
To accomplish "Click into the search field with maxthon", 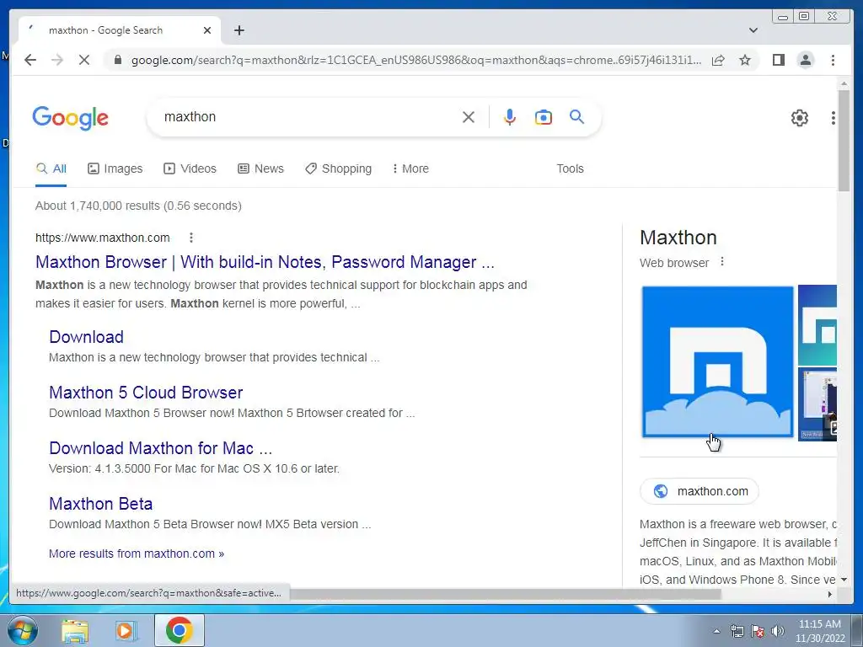I will pos(308,116).
